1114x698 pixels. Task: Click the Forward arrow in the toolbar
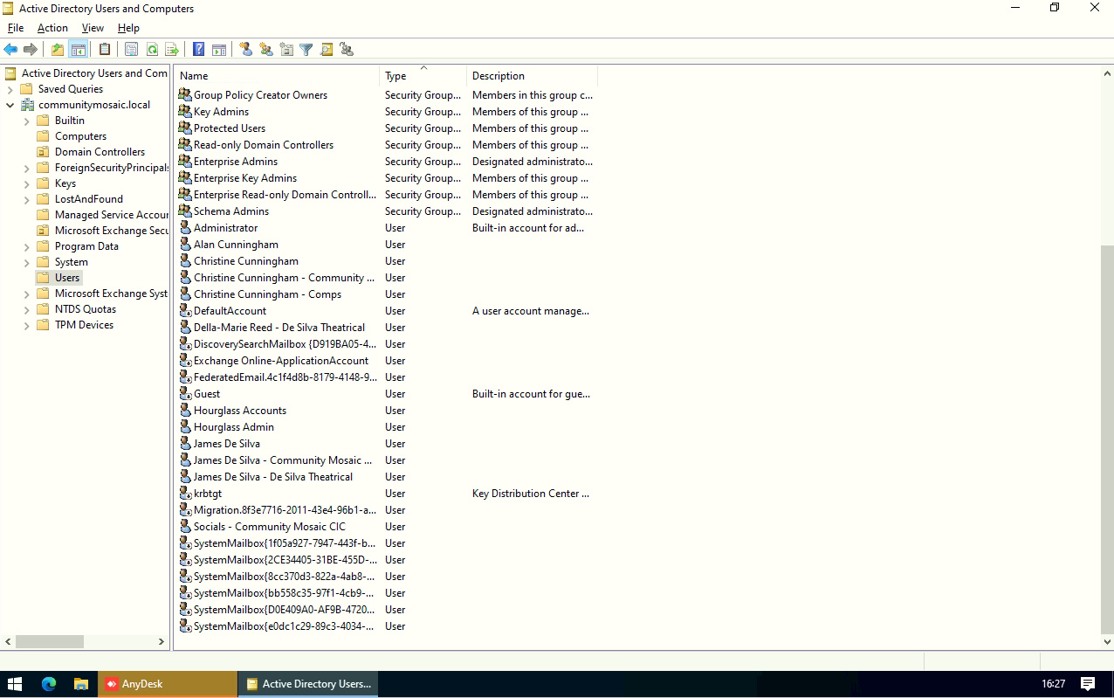tap(31, 50)
